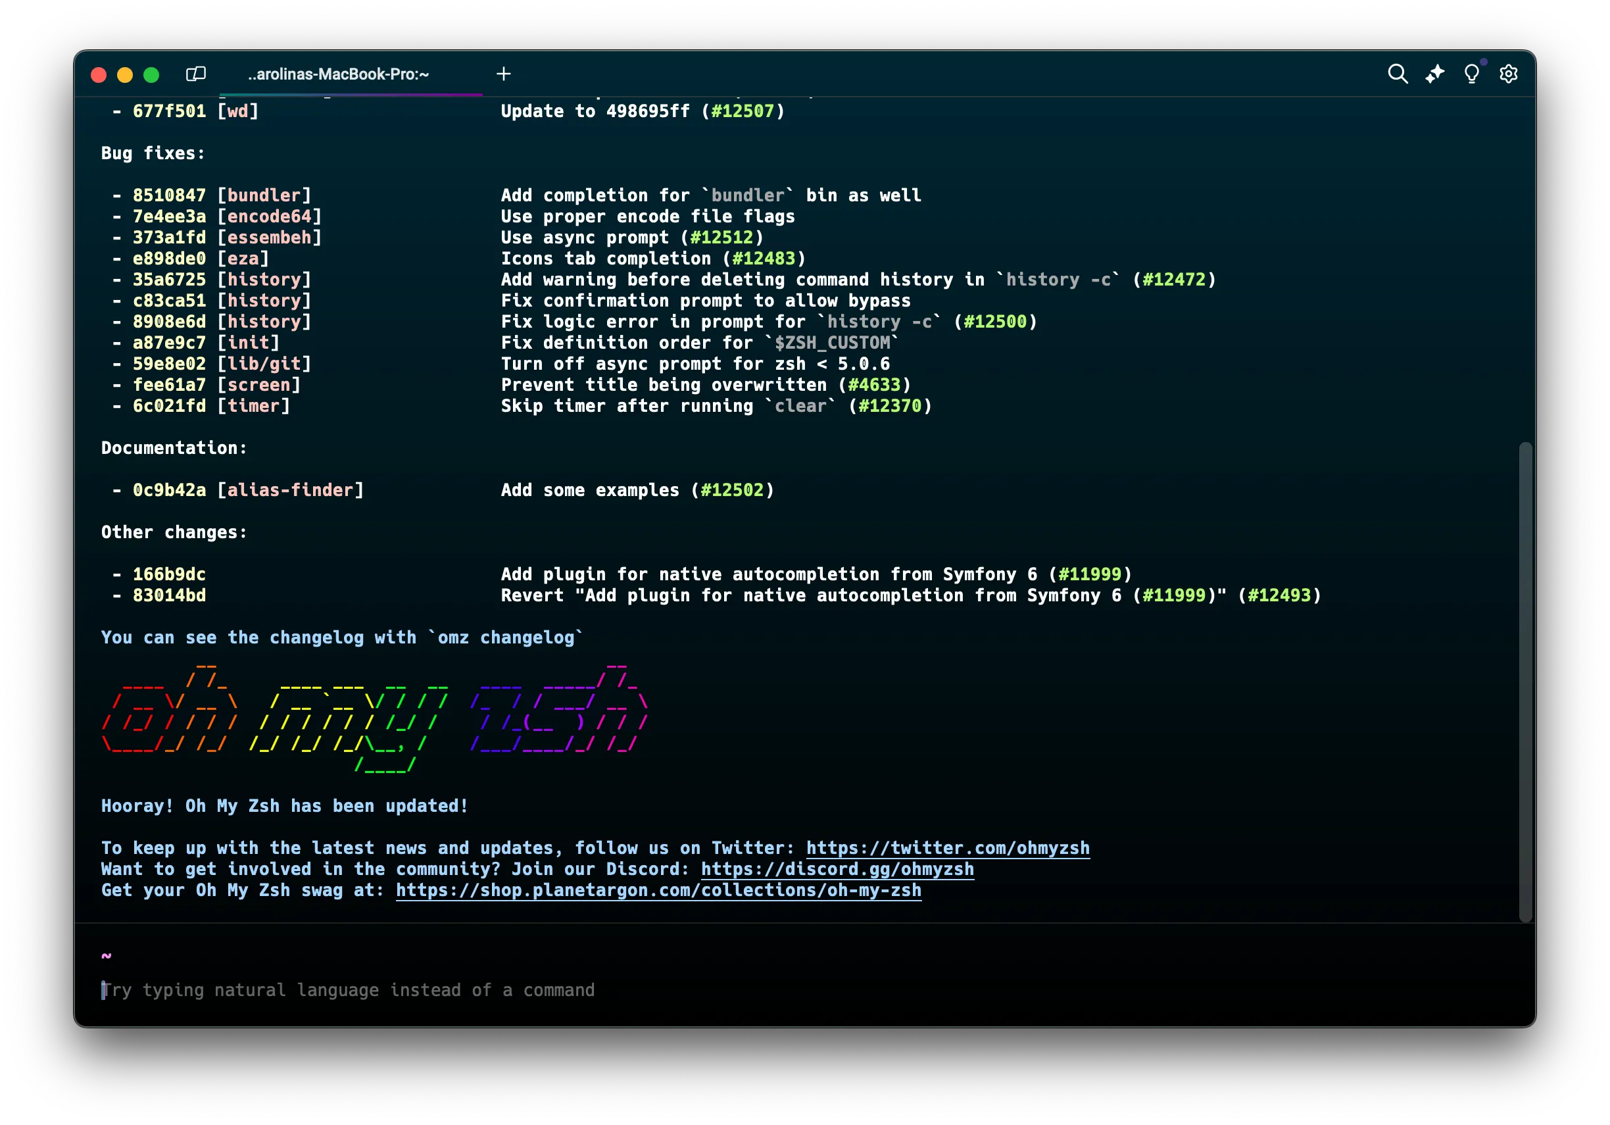The height and width of the screenshot is (1125, 1610).
Task: Click pull request #12507
Action: [x=743, y=111]
